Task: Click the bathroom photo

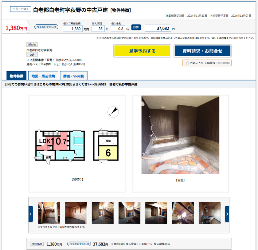Action: [180, 135]
